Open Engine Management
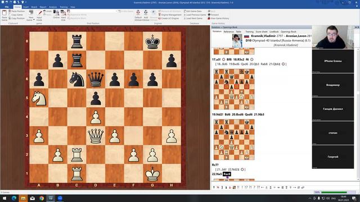 (x=170, y=15)
